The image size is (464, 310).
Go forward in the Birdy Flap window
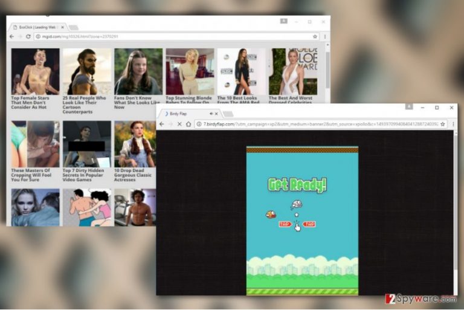[170, 124]
